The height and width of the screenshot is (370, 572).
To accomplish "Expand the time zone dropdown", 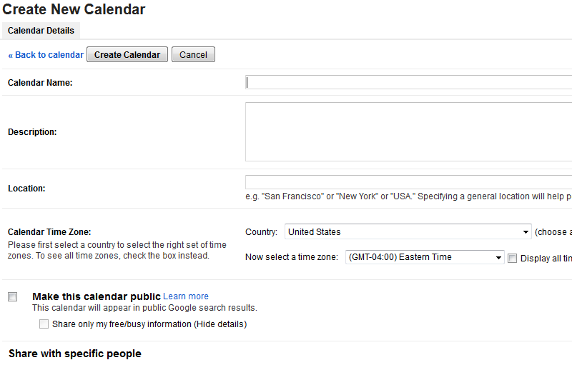I will [x=425, y=258].
